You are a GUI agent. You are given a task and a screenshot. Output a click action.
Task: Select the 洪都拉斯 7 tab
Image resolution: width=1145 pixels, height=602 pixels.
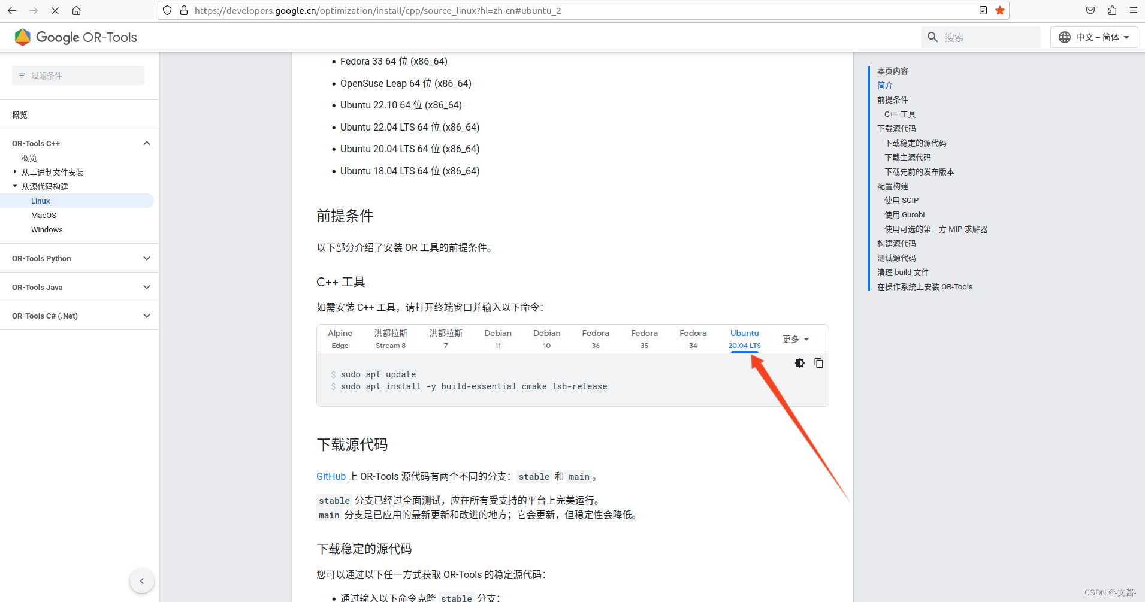[446, 338]
